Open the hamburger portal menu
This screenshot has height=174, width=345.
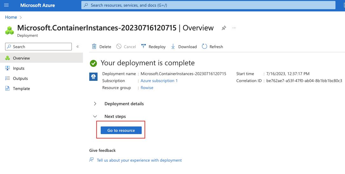click(6, 5)
